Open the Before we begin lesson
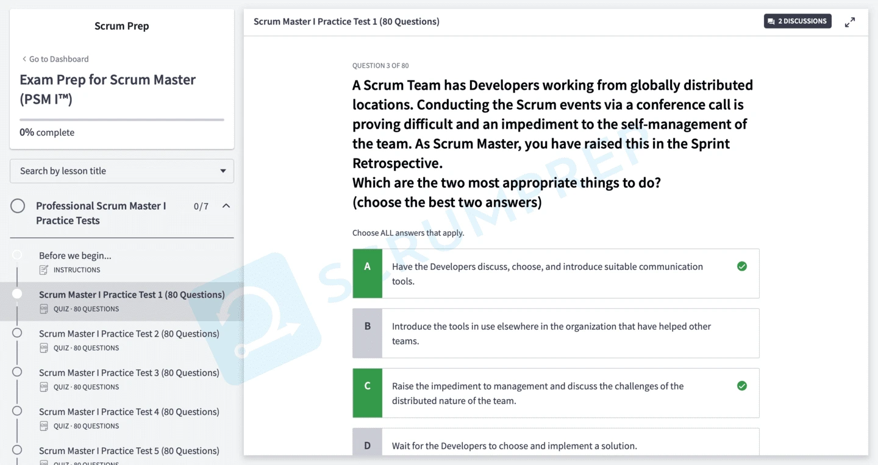 [75, 255]
